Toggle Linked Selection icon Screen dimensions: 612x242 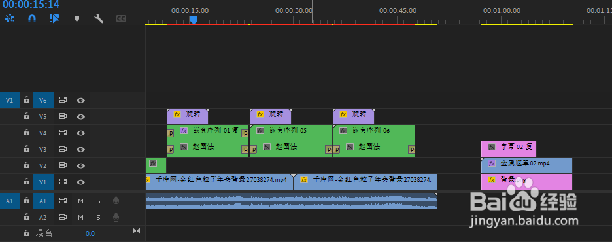(x=54, y=18)
